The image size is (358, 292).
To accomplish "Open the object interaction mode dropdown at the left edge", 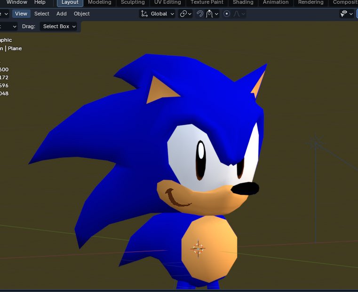I will 5,14.
